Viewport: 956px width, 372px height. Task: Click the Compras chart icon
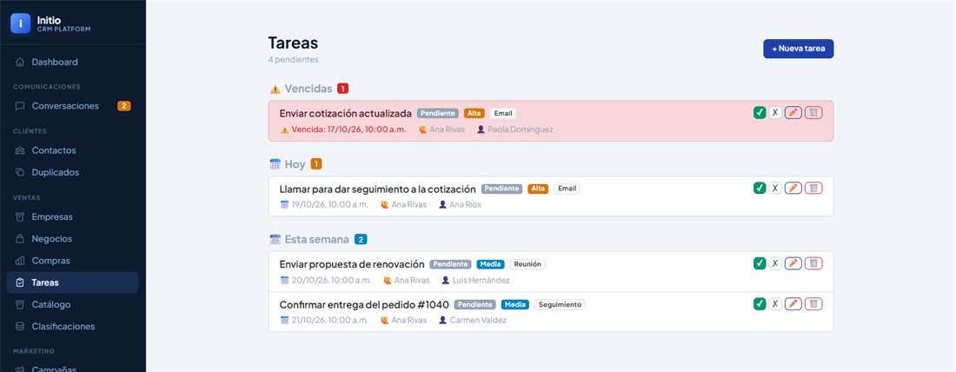click(x=20, y=261)
